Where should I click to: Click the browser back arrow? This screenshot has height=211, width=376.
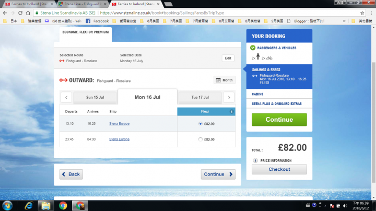[x=5, y=13]
